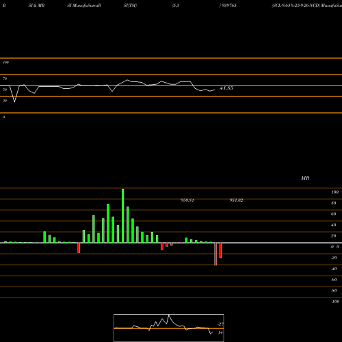342x342 pixels.
Task: Click the right axis label 60
Action: [x=334, y=214]
